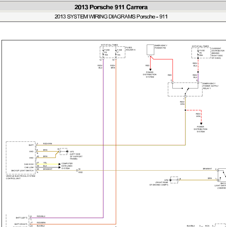Select "RED/BRN" label at pin 17
This screenshot has height=227, width=226.
41,223
